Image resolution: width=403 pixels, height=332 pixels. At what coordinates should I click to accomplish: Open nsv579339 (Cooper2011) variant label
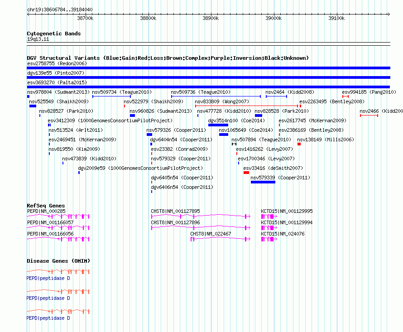[280, 178]
